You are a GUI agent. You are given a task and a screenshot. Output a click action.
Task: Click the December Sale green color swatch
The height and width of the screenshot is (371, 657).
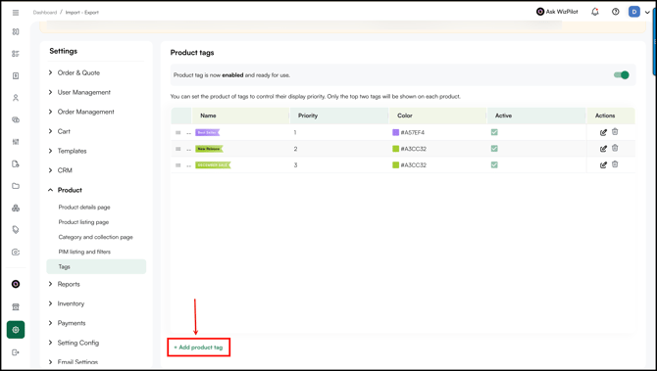click(x=395, y=164)
